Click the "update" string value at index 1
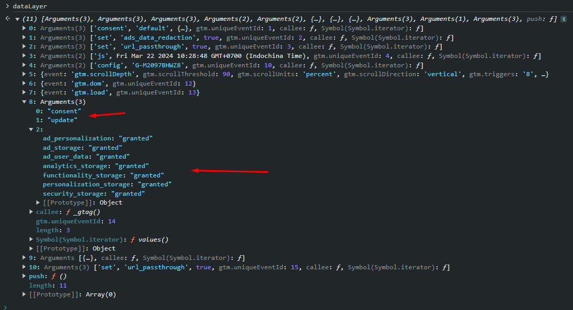Image resolution: width=573 pixels, height=310 pixels. pos(63,120)
